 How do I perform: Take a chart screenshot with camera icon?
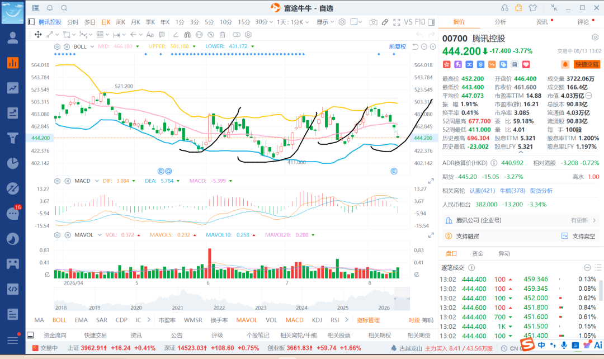[373, 22]
